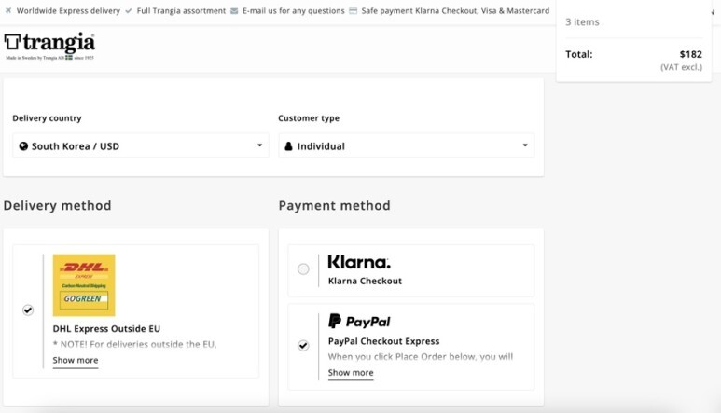Image resolution: width=721 pixels, height=413 pixels.
Task: Select DHL Express Outside EU delivery radio
Action: tap(28, 310)
